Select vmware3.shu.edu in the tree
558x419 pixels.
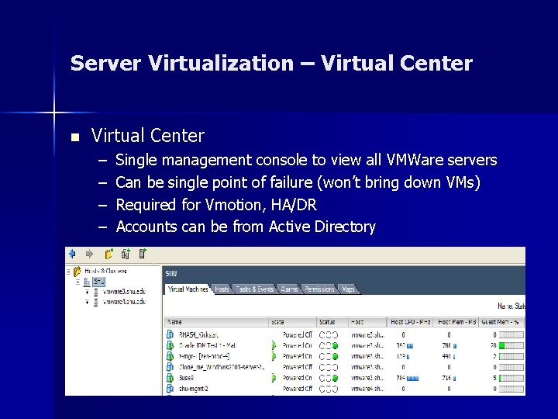(x=124, y=292)
